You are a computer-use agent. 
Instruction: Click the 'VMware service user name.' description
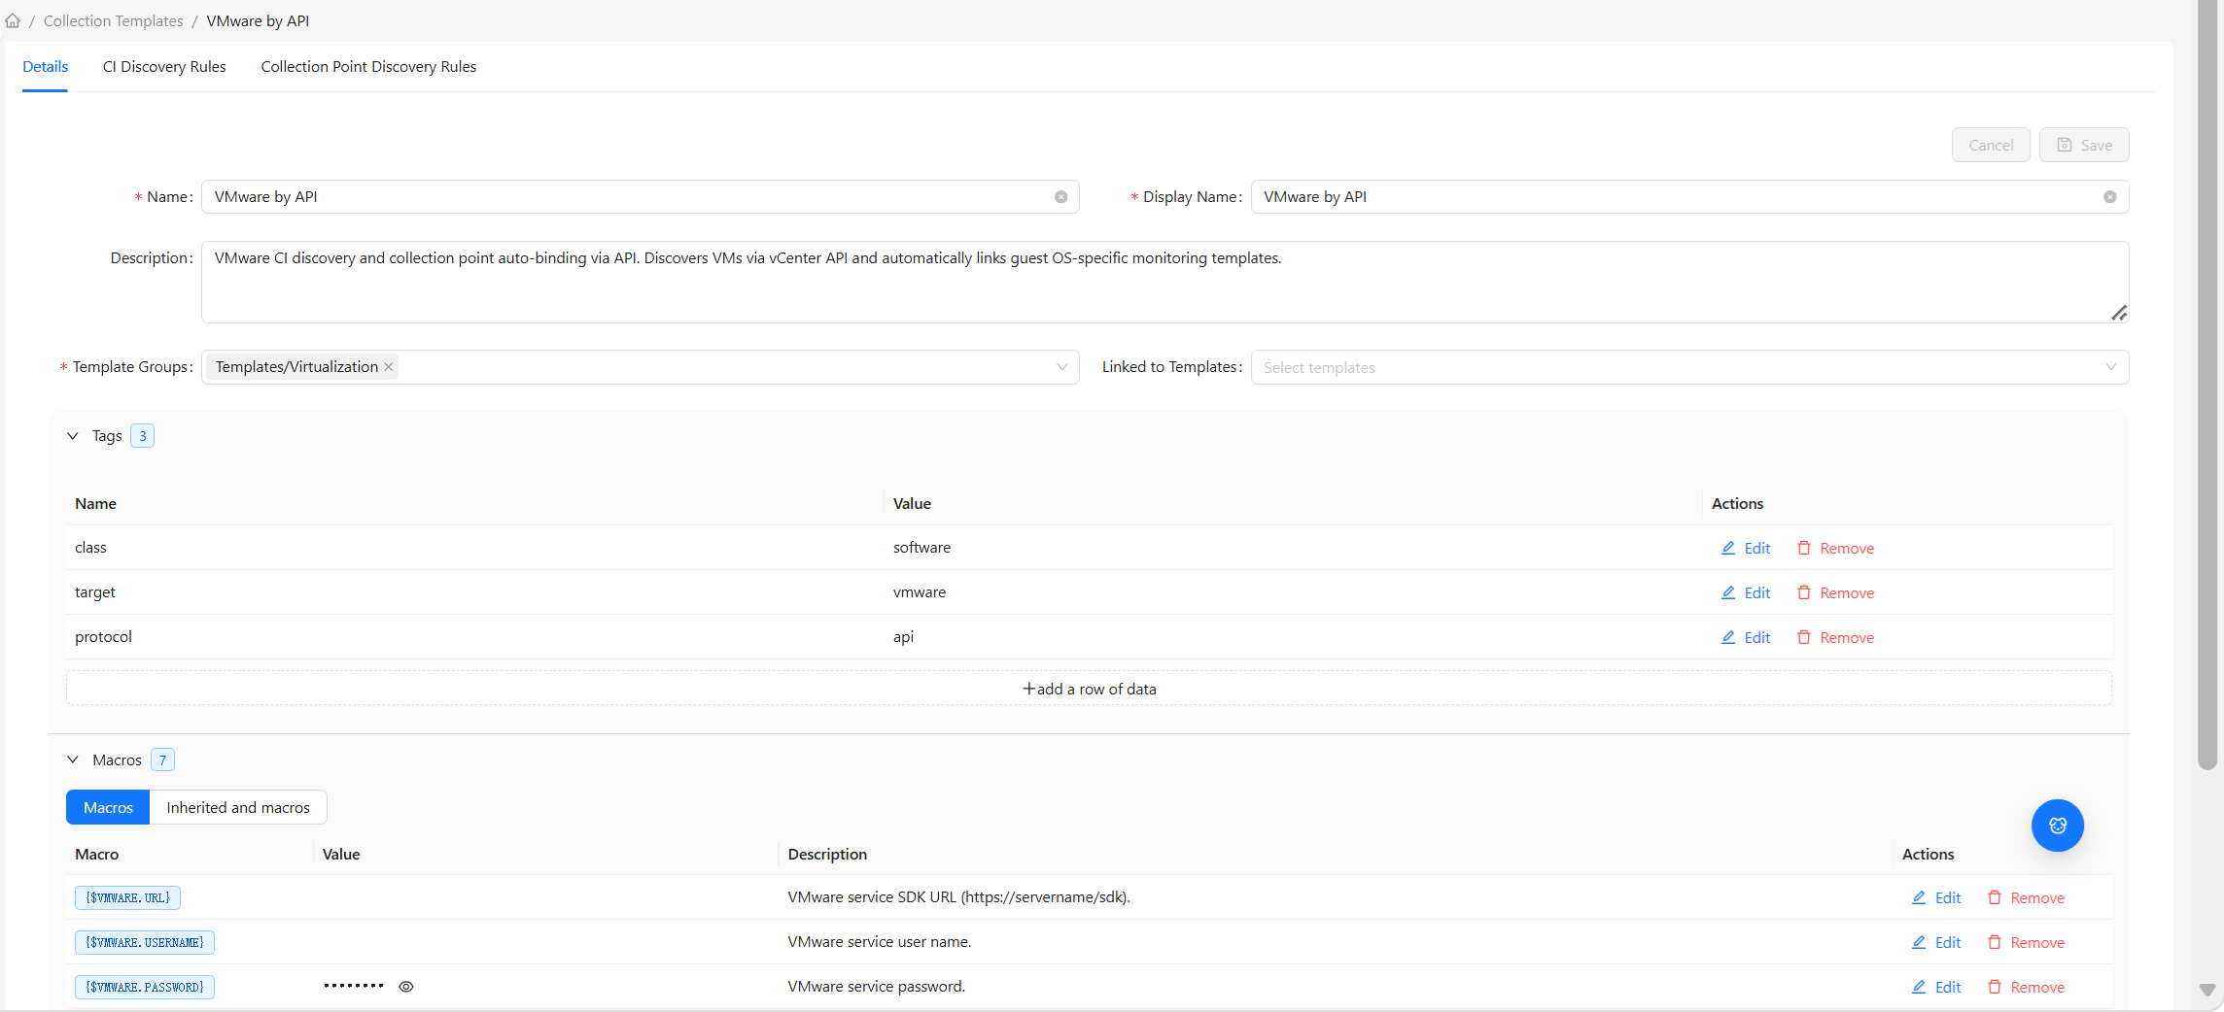880,942
